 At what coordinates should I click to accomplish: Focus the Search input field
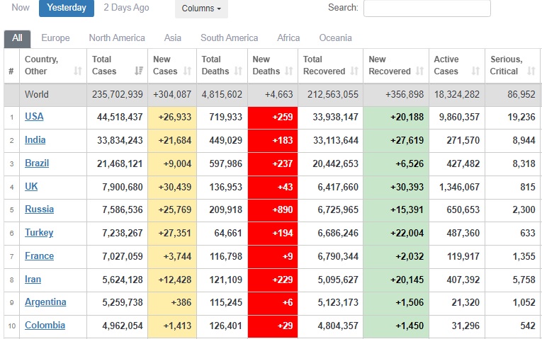(x=427, y=8)
